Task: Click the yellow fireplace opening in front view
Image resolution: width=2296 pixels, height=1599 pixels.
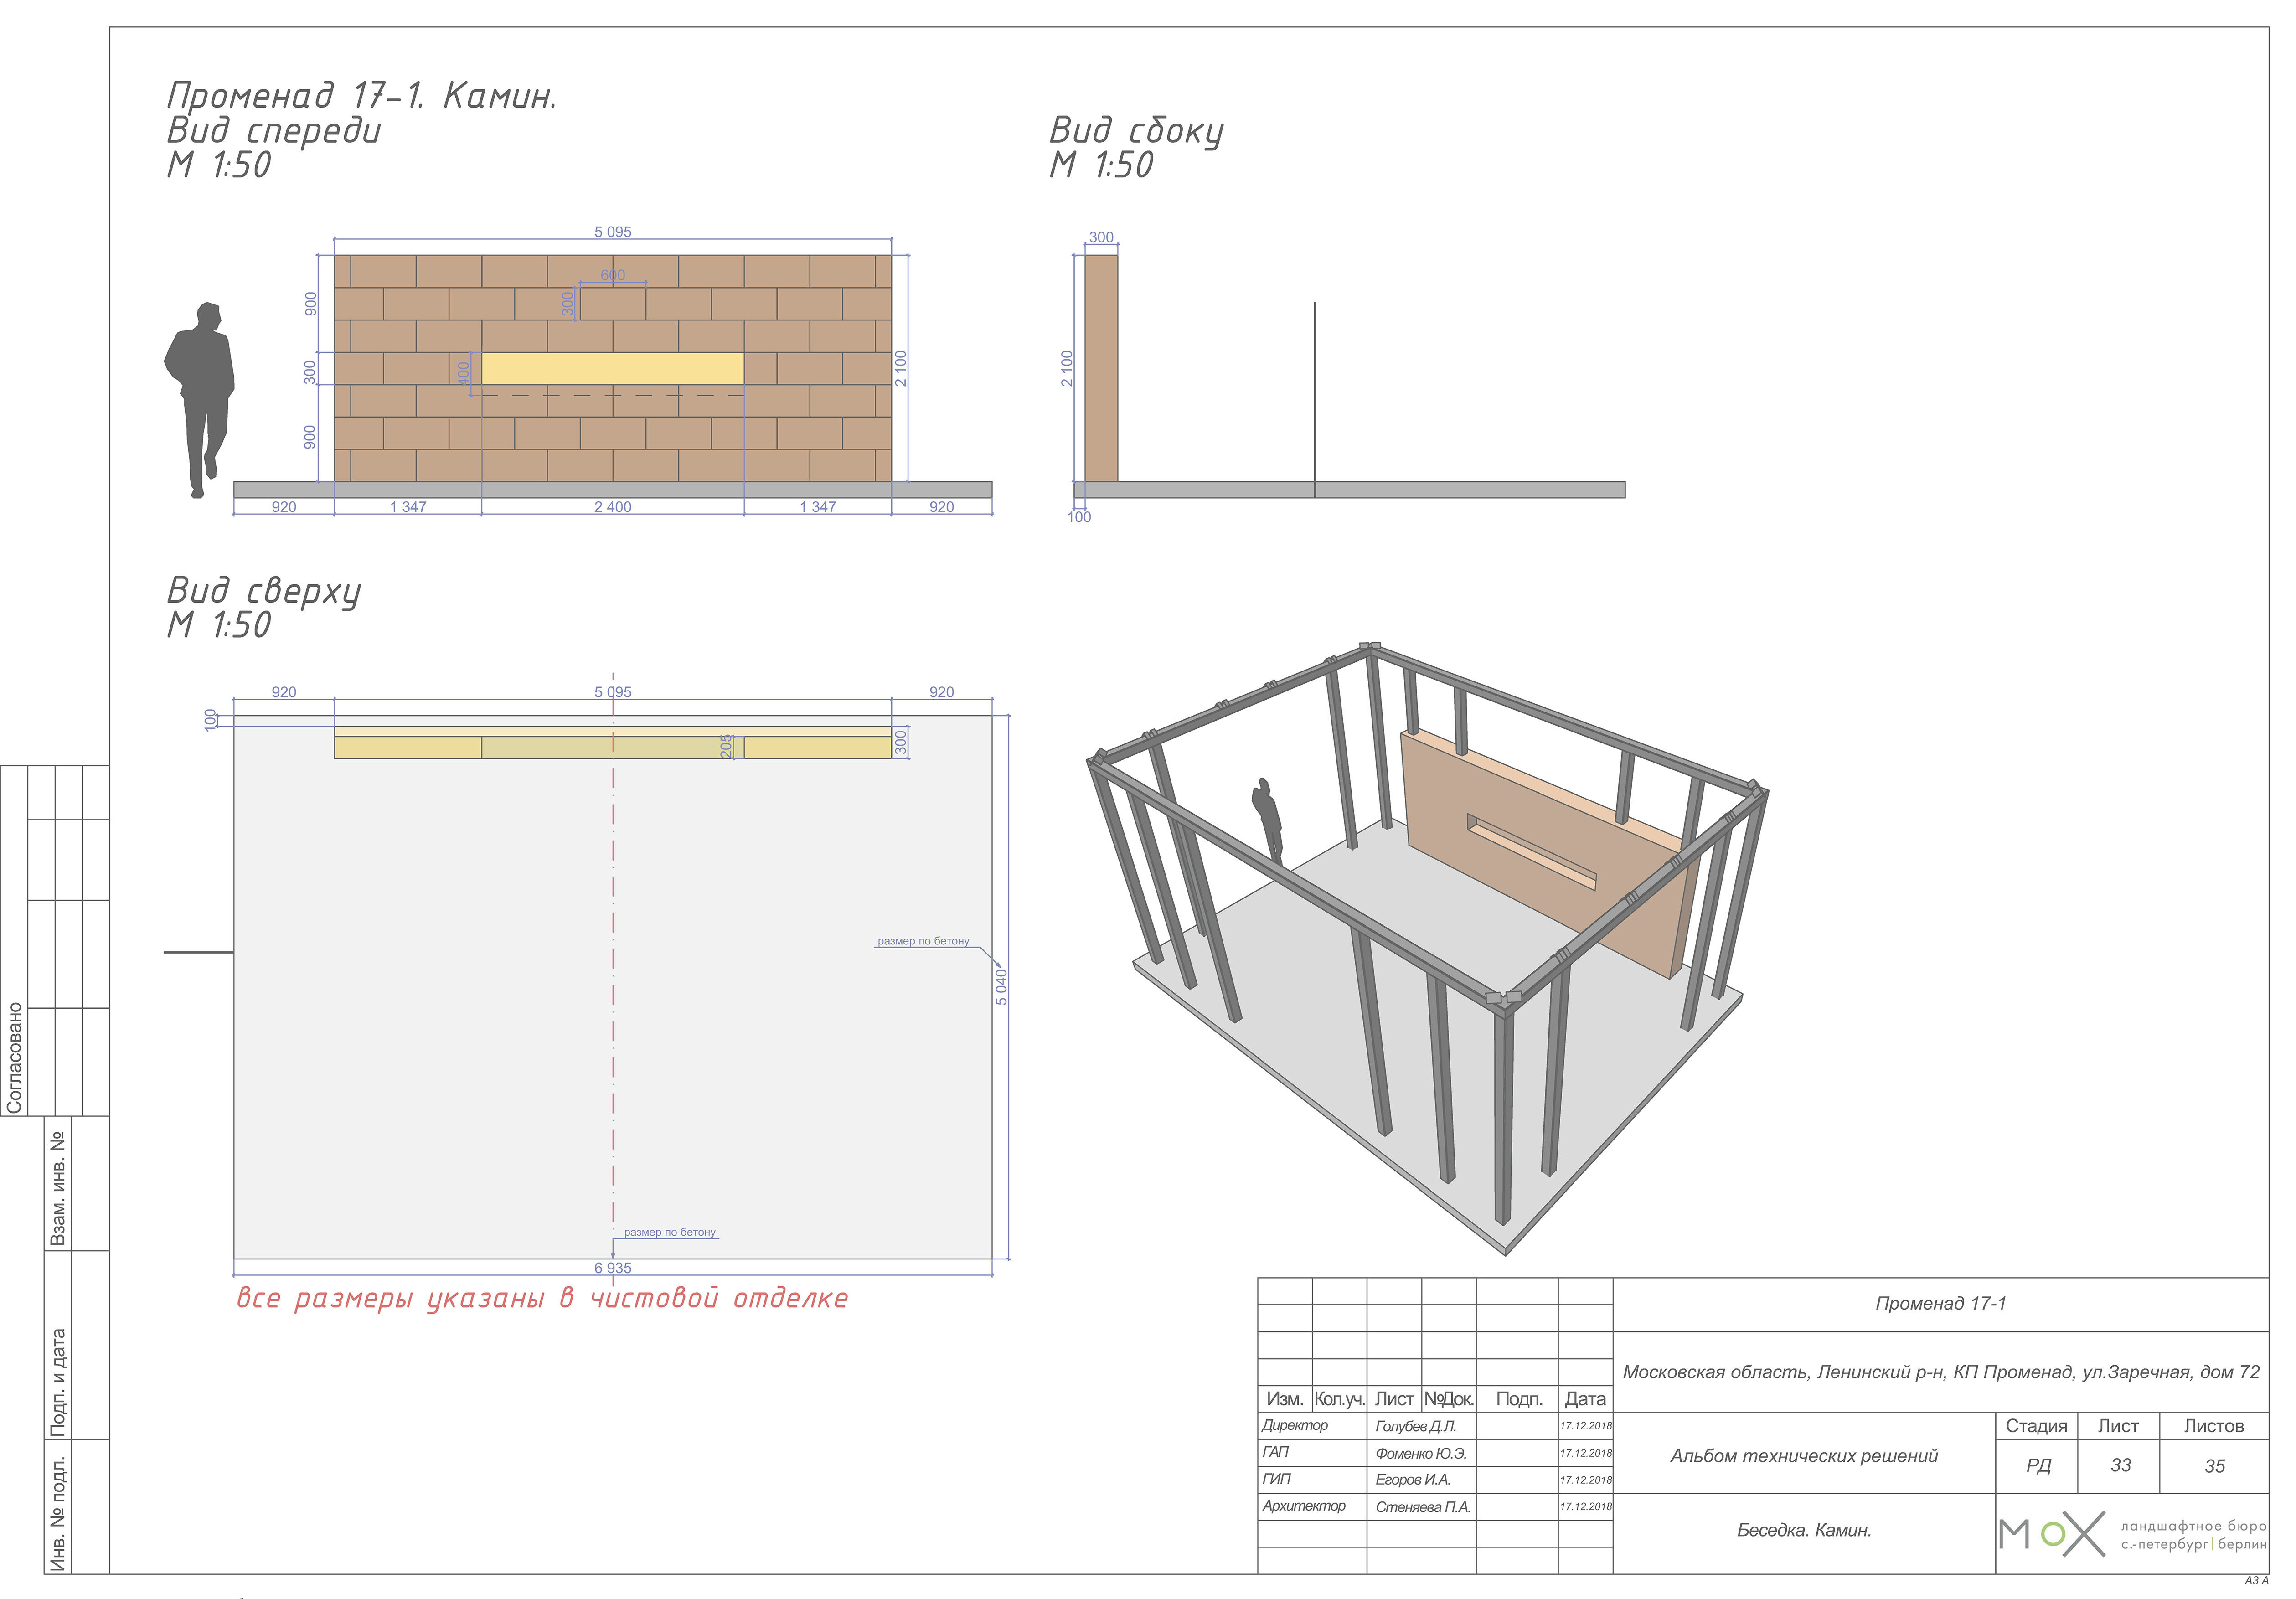Action: (x=612, y=368)
